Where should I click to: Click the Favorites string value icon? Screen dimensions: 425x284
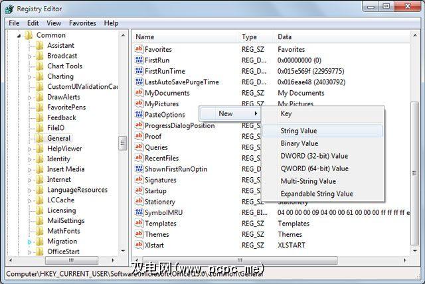click(x=139, y=49)
